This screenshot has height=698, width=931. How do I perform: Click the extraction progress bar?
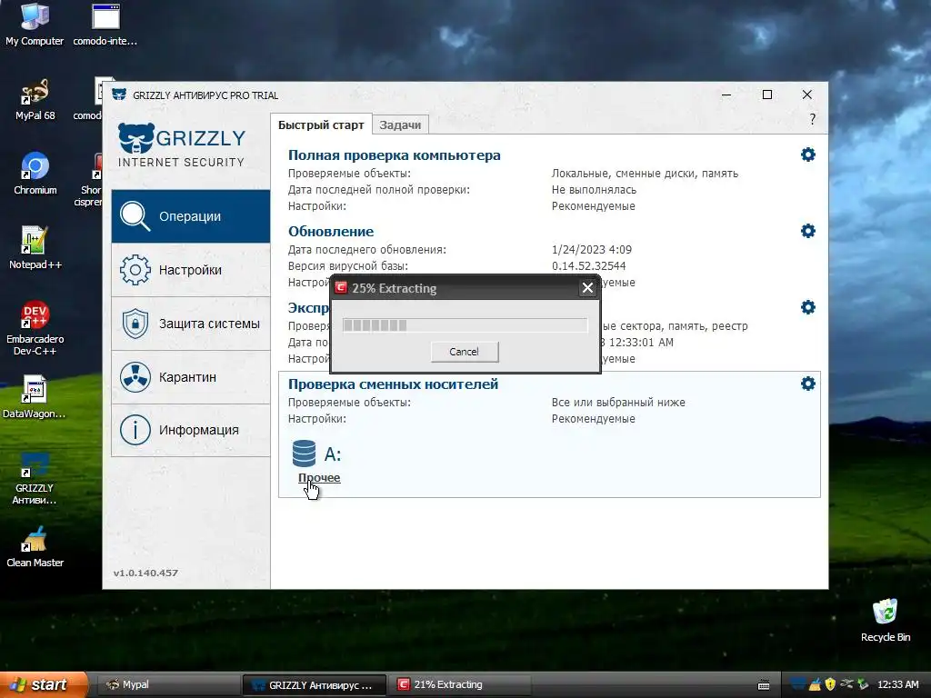pos(465,325)
